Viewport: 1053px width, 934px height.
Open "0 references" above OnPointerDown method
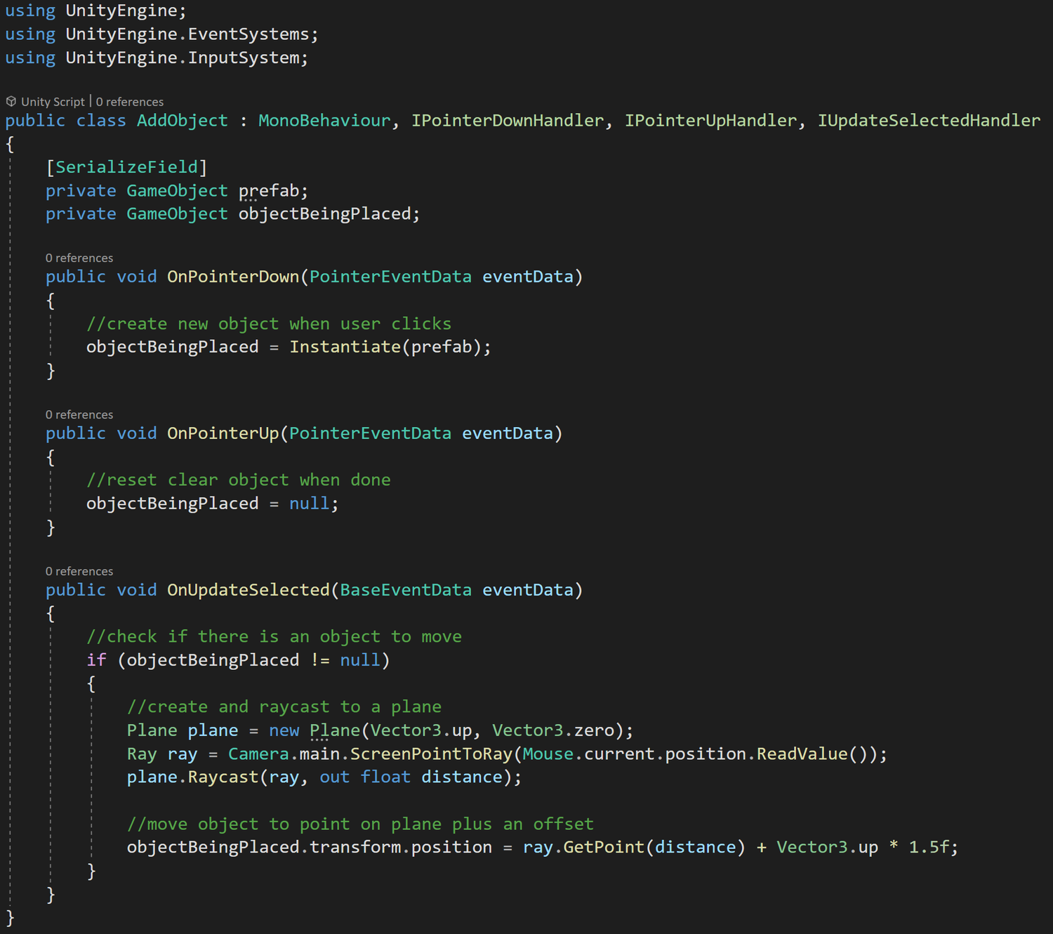79,258
